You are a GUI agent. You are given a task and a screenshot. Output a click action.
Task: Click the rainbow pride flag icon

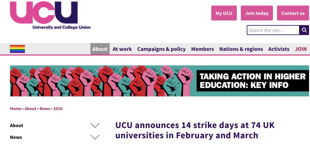click(x=18, y=49)
